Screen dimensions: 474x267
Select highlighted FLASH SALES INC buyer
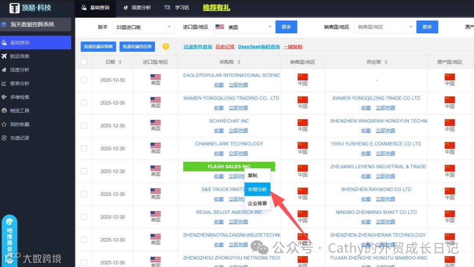coord(229,166)
